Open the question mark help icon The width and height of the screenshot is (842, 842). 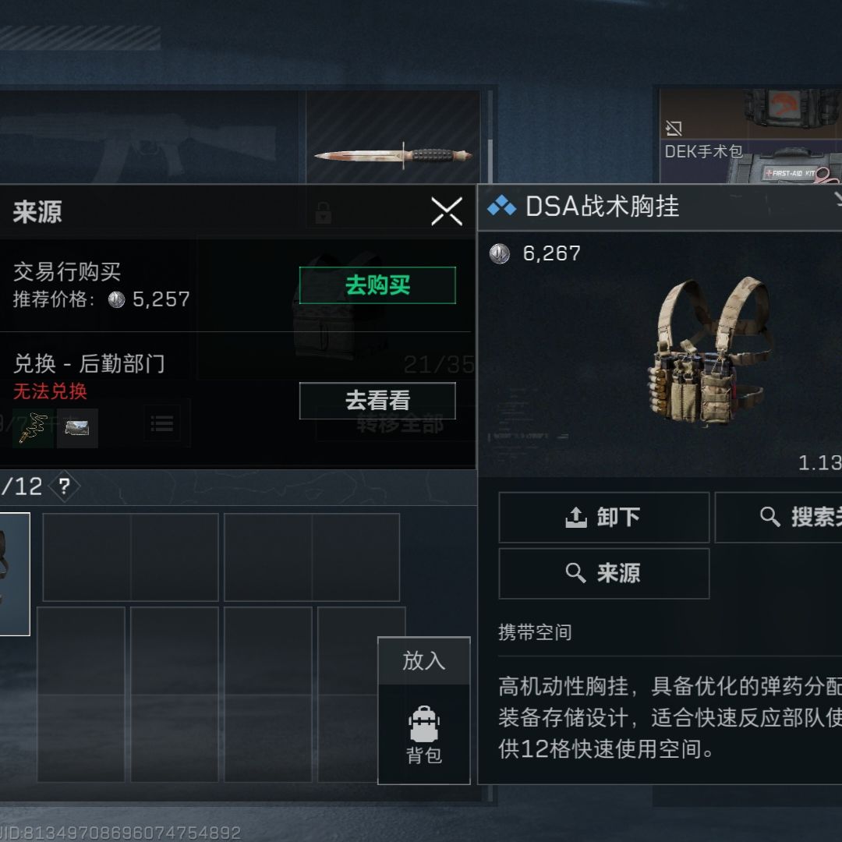[x=65, y=486]
